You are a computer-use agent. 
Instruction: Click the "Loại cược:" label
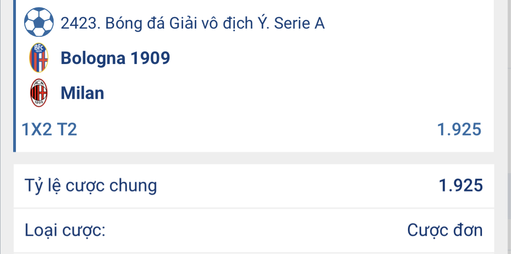click(64, 230)
